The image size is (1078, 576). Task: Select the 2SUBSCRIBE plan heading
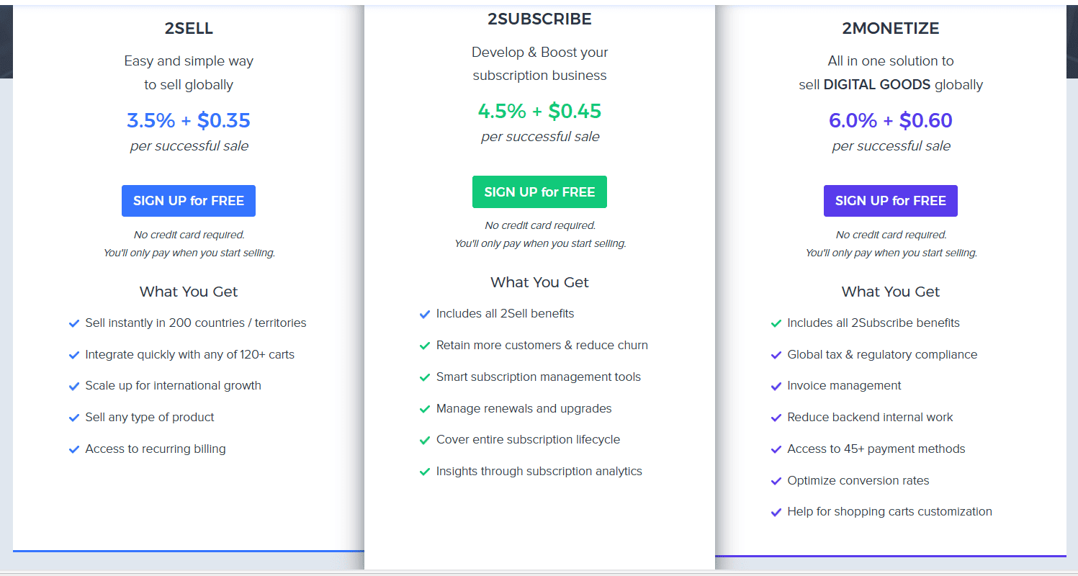pos(539,19)
